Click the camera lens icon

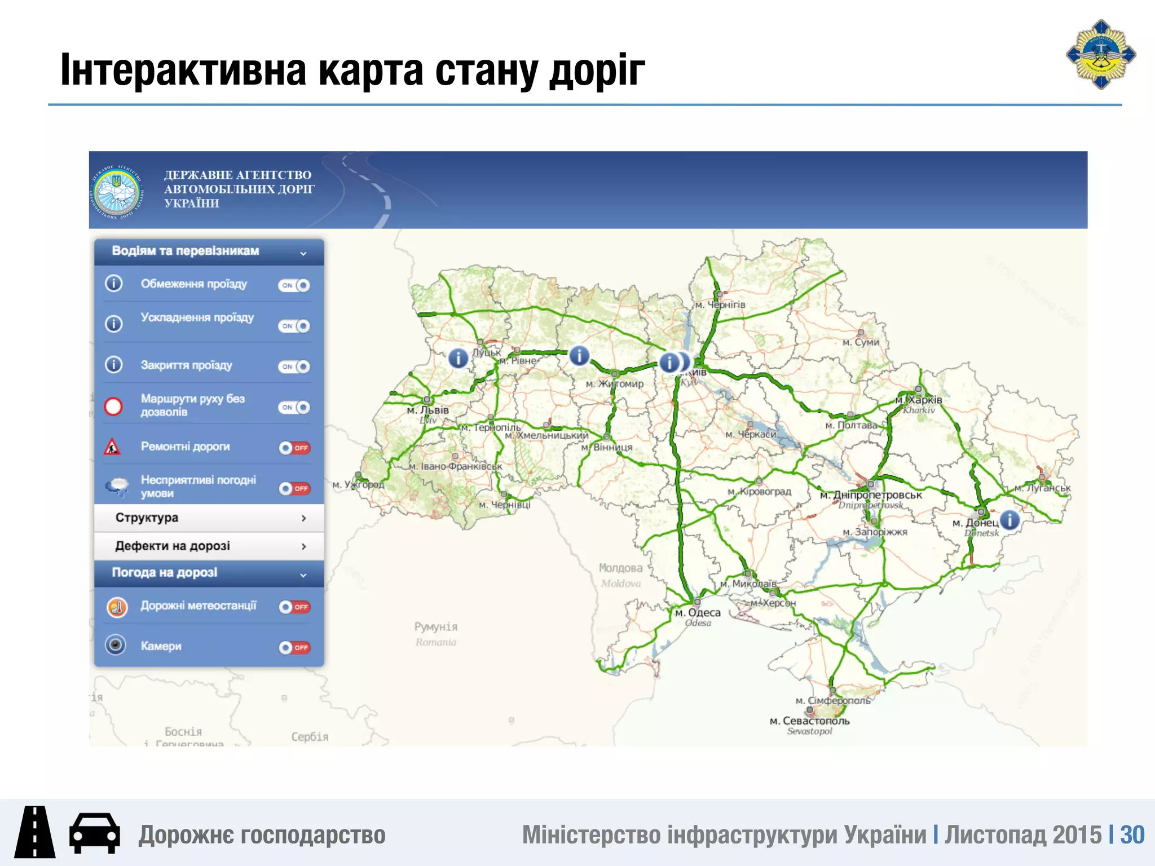point(116,645)
